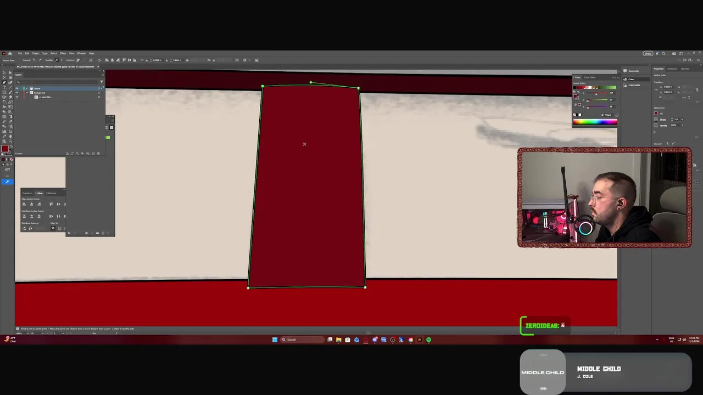Open stroke weight dropdown in Properties
The width and height of the screenshot is (703, 395).
pos(682,120)
